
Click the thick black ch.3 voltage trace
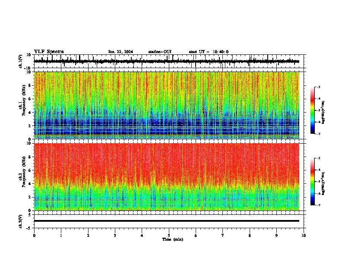pyautogui.click(x=167, y=221)
